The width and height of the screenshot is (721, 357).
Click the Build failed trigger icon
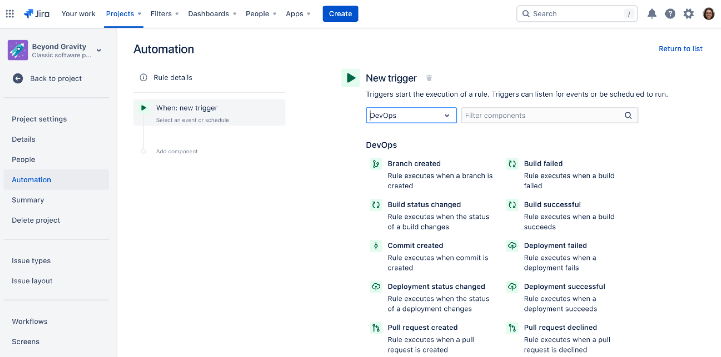pos(512,164)
